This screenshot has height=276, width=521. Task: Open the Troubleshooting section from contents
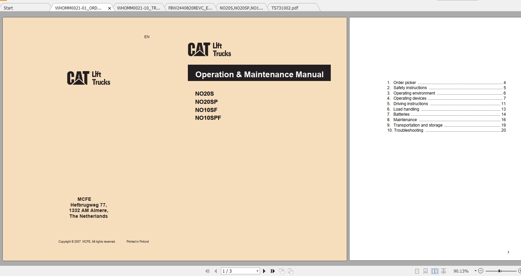point(408,130)
